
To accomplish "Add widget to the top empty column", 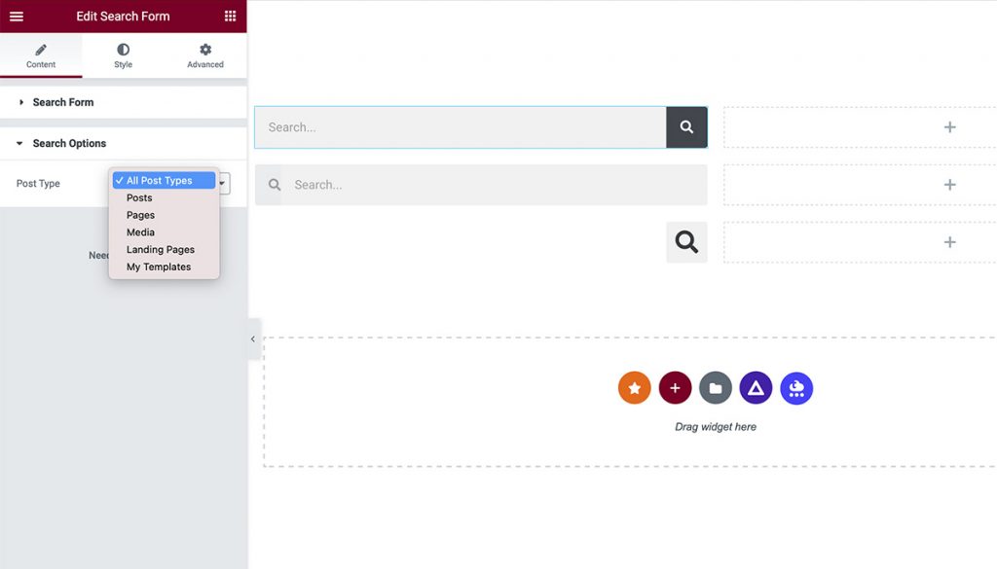I will pyautogui.click(x=949, y=127).
